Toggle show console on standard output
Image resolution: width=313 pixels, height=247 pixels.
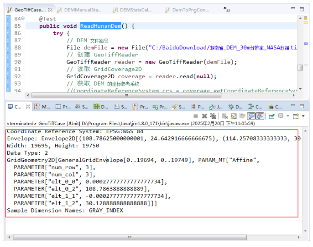pyautogui.click(x=251, y=116)
